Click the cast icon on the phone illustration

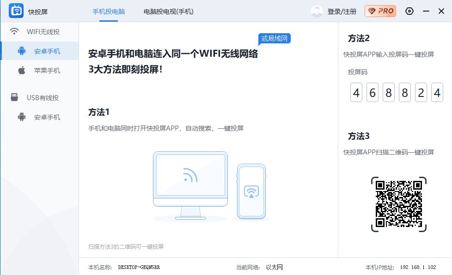click(251, 191)
